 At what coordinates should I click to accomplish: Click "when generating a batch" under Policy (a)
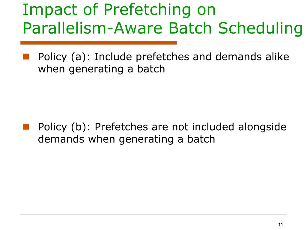coord(101,69)
